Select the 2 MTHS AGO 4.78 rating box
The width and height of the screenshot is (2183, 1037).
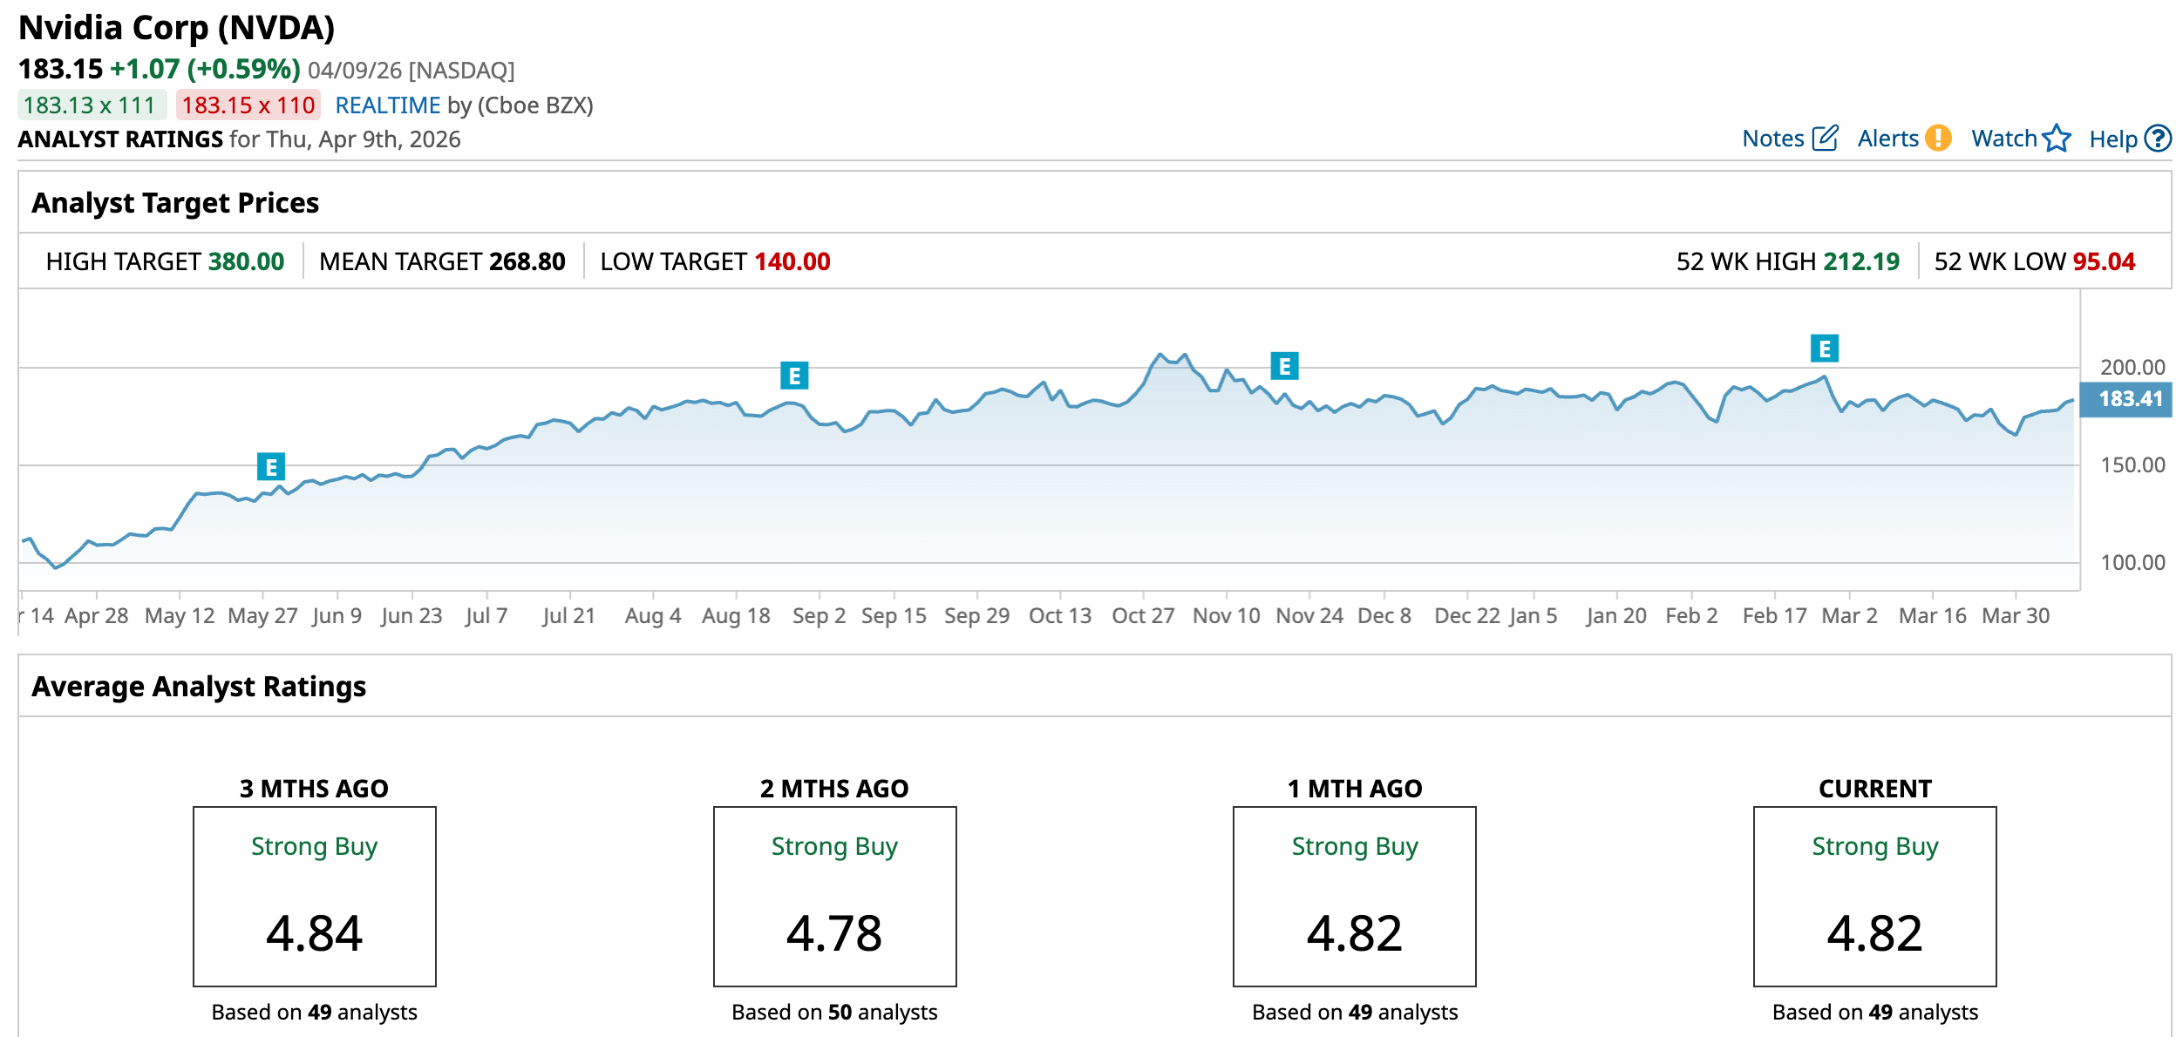coord(834,896)
